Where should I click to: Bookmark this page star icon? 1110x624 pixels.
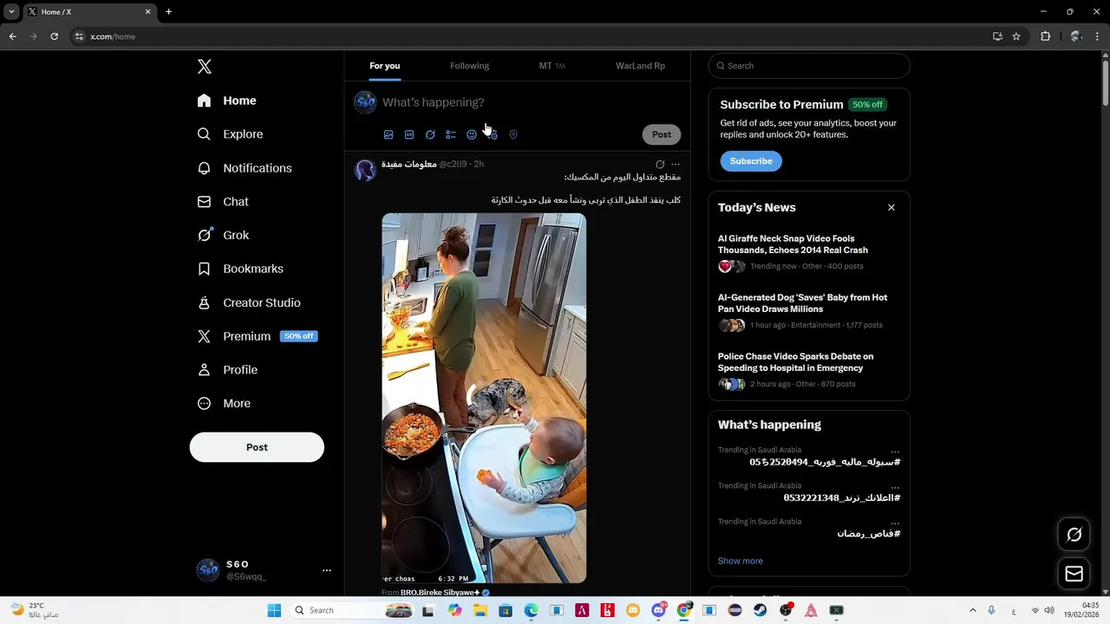1016,36
